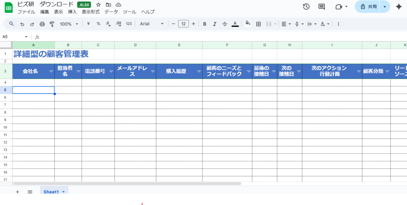Open the Arial font dropdown
The width and height of the screenshot is (407, 205).
tap(151, 24)
